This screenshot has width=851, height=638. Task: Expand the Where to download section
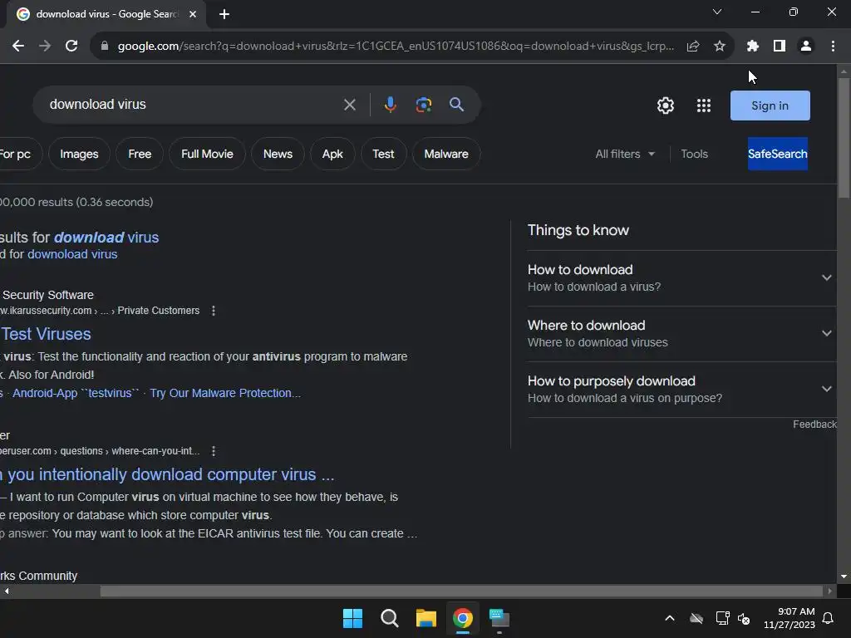681,334
